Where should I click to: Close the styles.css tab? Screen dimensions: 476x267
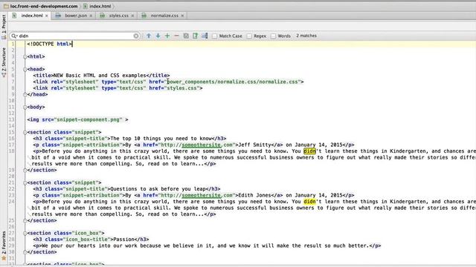click(x=132, y=16)
